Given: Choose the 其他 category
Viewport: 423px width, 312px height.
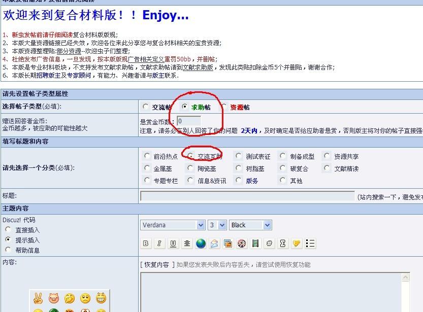Looking at the screenshot, I should pos(283,180).
